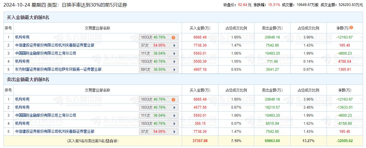
Task: Click orange help icon in buy table's first row
Action: [173, 38]
